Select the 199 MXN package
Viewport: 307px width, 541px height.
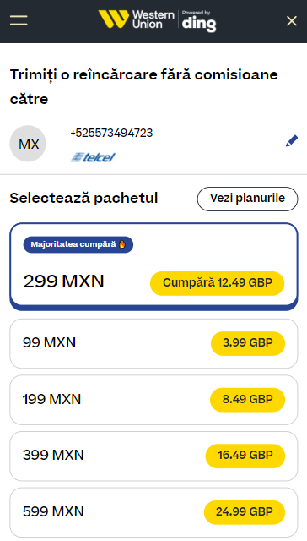pyautogui.click(x=153, y=400)
